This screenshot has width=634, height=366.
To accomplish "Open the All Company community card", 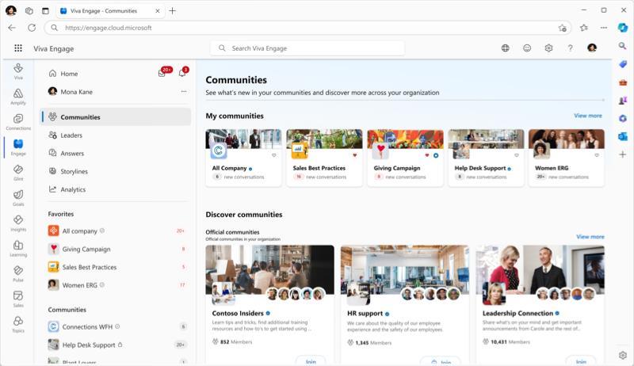I will (x=243, y=158).
